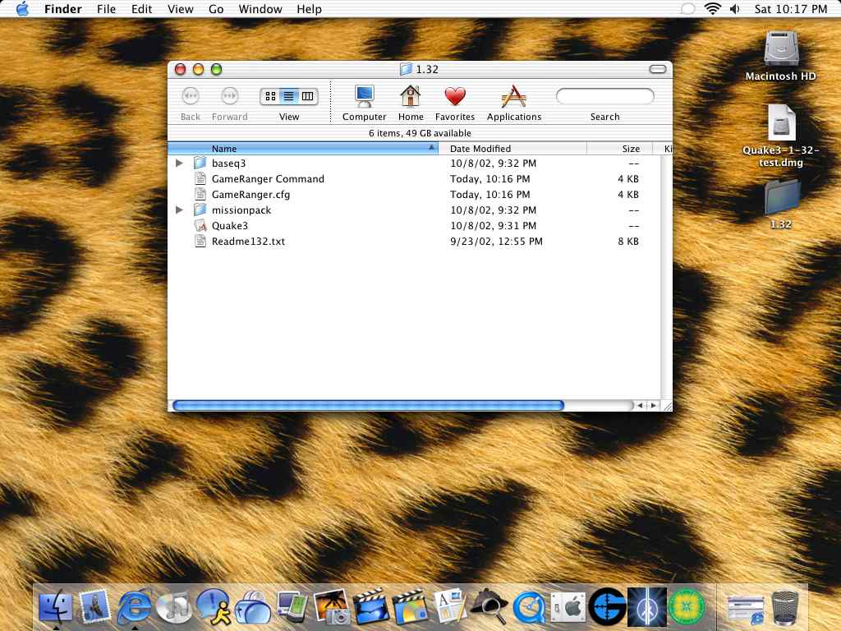
Task: Open the View menu
Action: [x=180, y=9]
